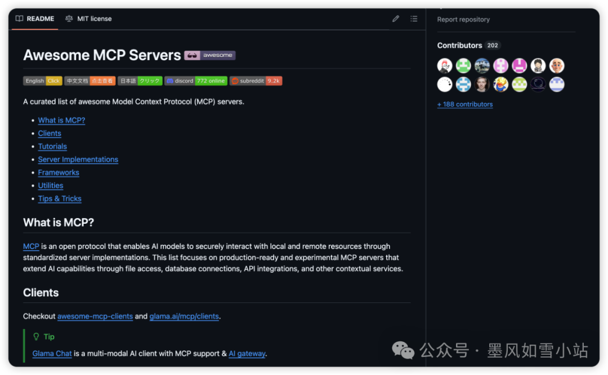
Task: Open the README outline list icon
Action: coord(414,19)
